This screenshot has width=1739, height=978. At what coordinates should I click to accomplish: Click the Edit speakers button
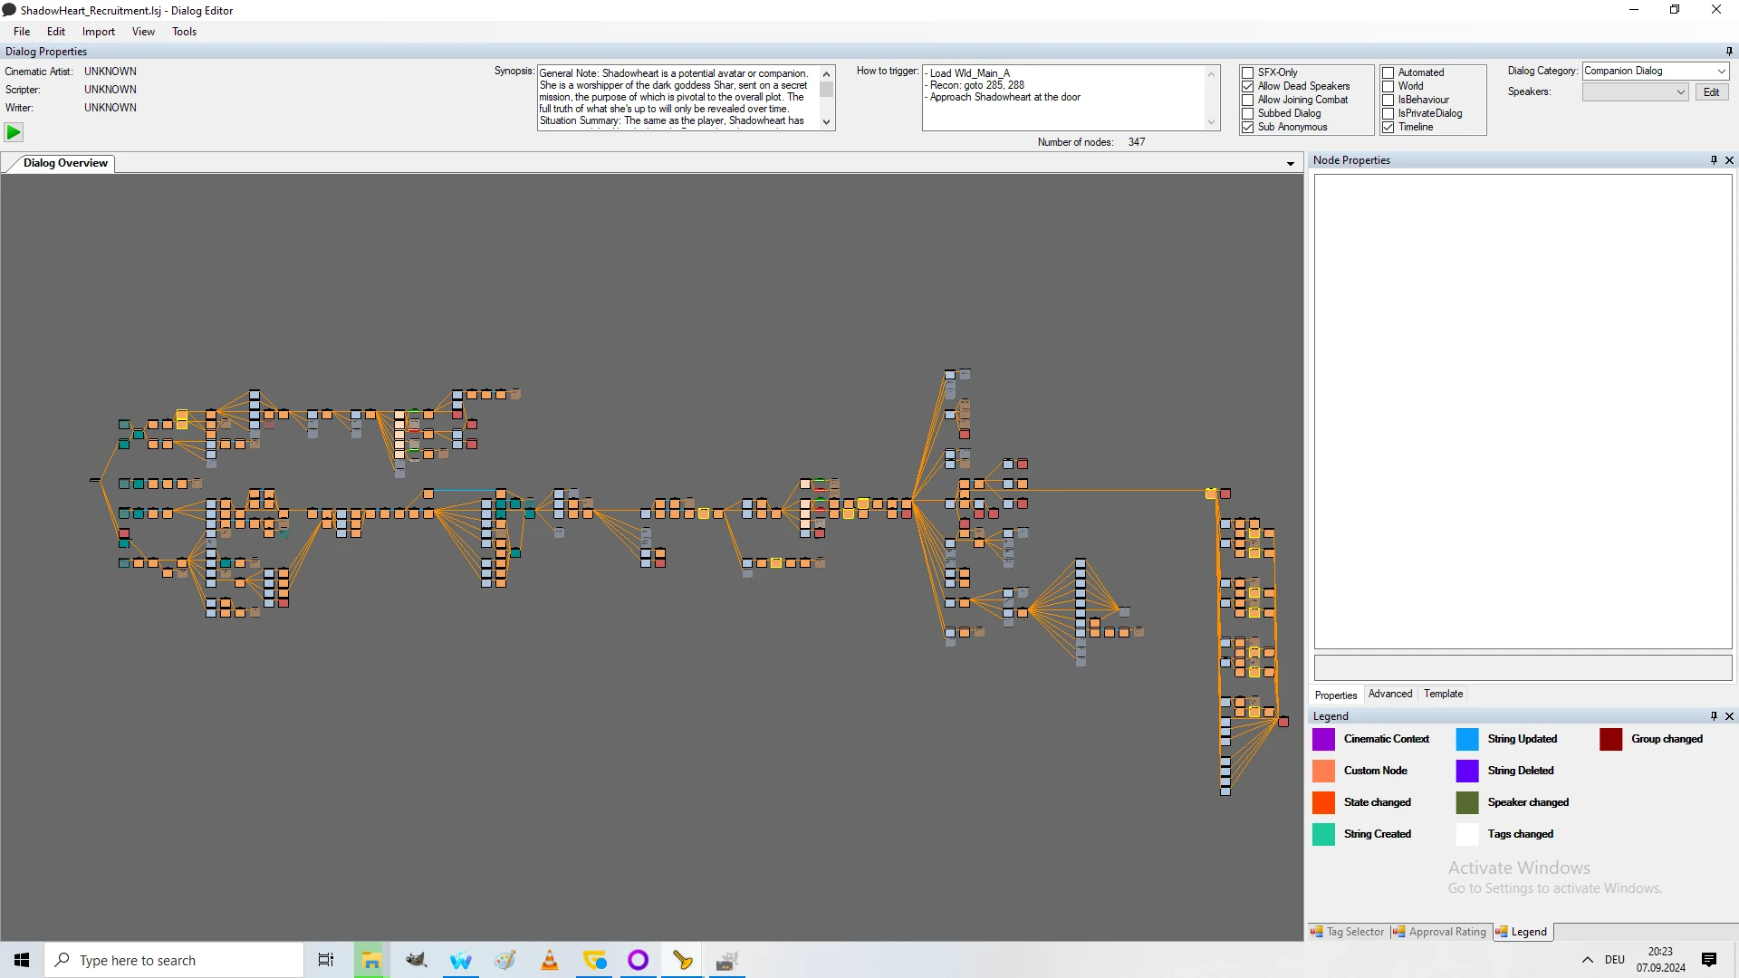click(1711, 92)
